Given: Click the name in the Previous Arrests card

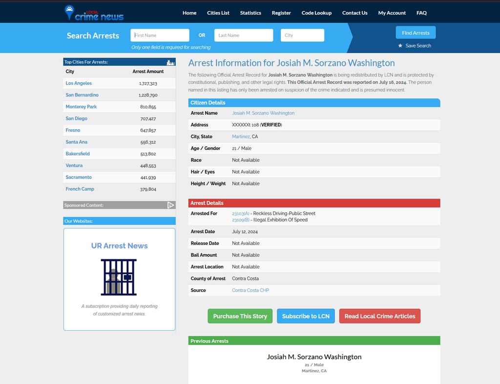Looking at the screenshot, I should (314, 357).
